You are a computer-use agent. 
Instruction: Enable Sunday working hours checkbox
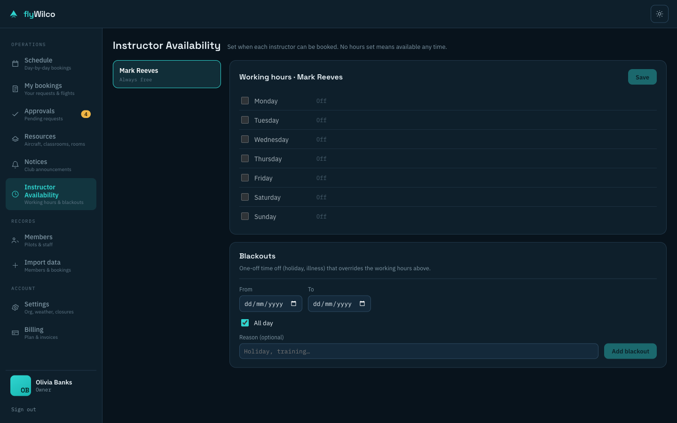(x=245, y=216)
